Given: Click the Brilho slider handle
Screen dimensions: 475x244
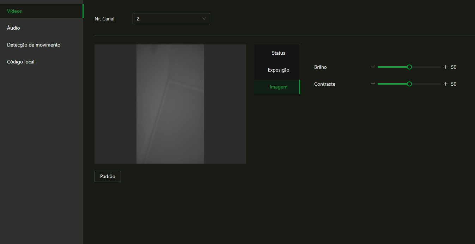Looking at the screenshot, I should click(x=409, y=67).
